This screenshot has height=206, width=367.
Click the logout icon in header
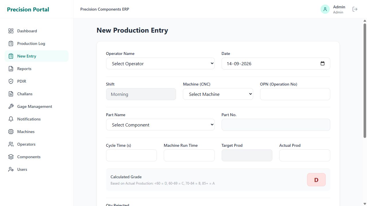click(x=355, y=9)
